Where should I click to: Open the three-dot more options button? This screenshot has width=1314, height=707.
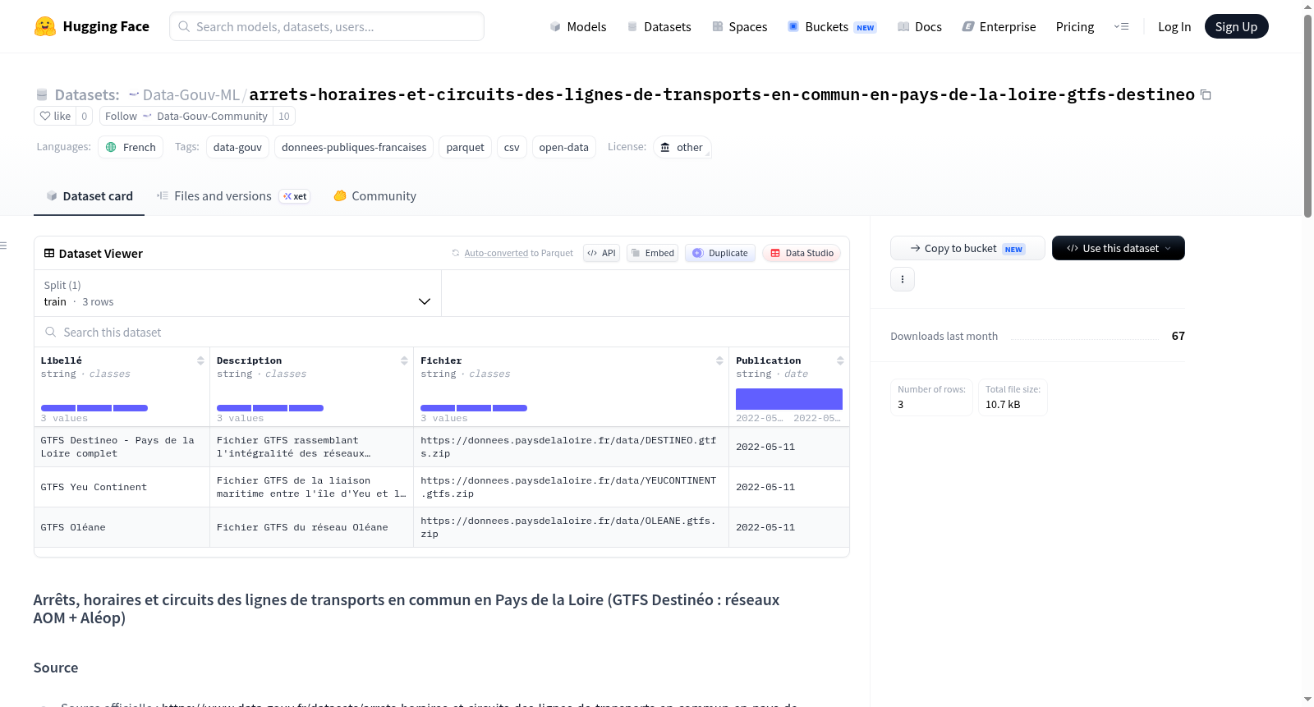903,279
